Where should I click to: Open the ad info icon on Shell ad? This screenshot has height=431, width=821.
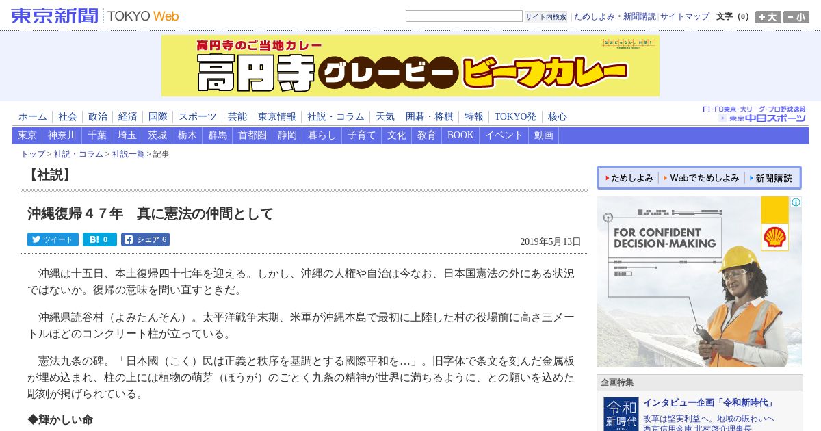pos(796,203)
